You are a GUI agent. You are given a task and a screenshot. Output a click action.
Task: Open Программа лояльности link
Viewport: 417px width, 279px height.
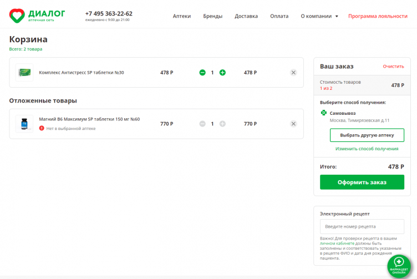378,16
